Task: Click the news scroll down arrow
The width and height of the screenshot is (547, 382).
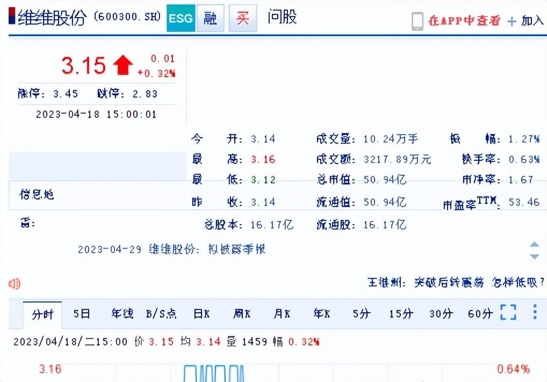Action: coord(535,256)
